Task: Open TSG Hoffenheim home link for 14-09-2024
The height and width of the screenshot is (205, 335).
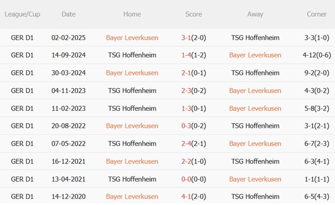Action: (x=132, y=55)
